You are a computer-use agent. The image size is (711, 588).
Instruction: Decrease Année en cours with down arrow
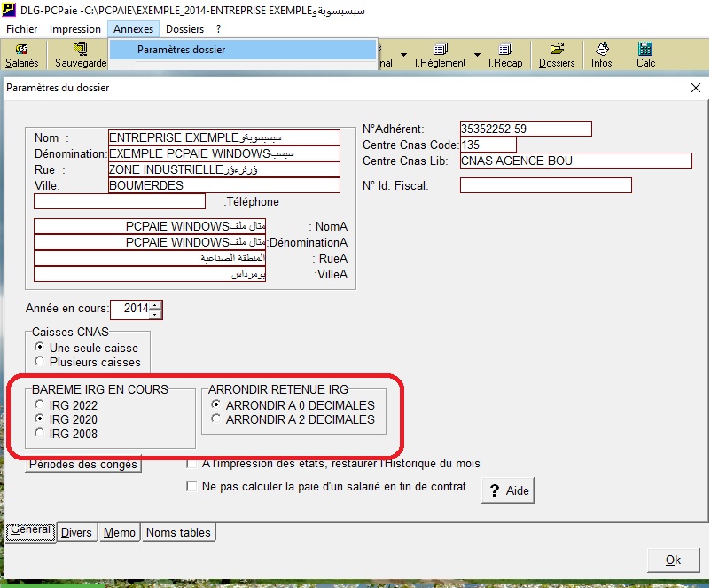156,314
